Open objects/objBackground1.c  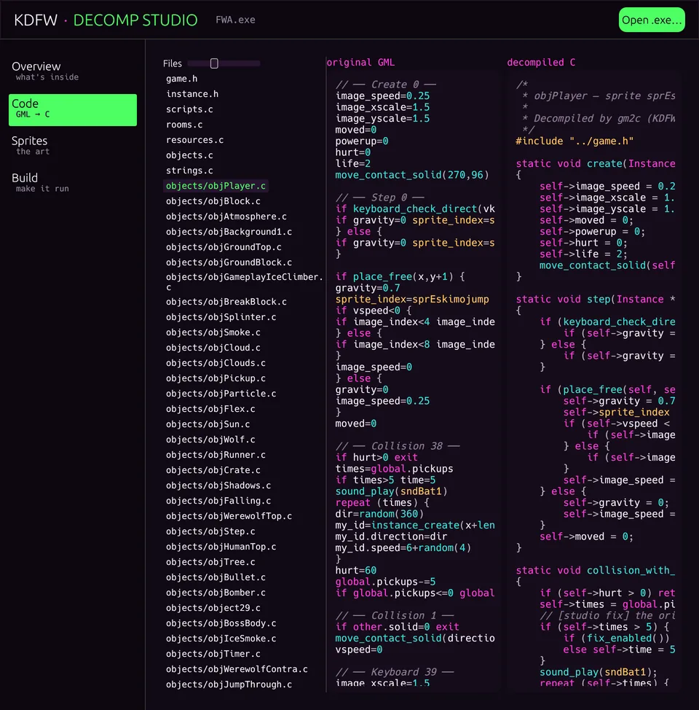point(229,232)
